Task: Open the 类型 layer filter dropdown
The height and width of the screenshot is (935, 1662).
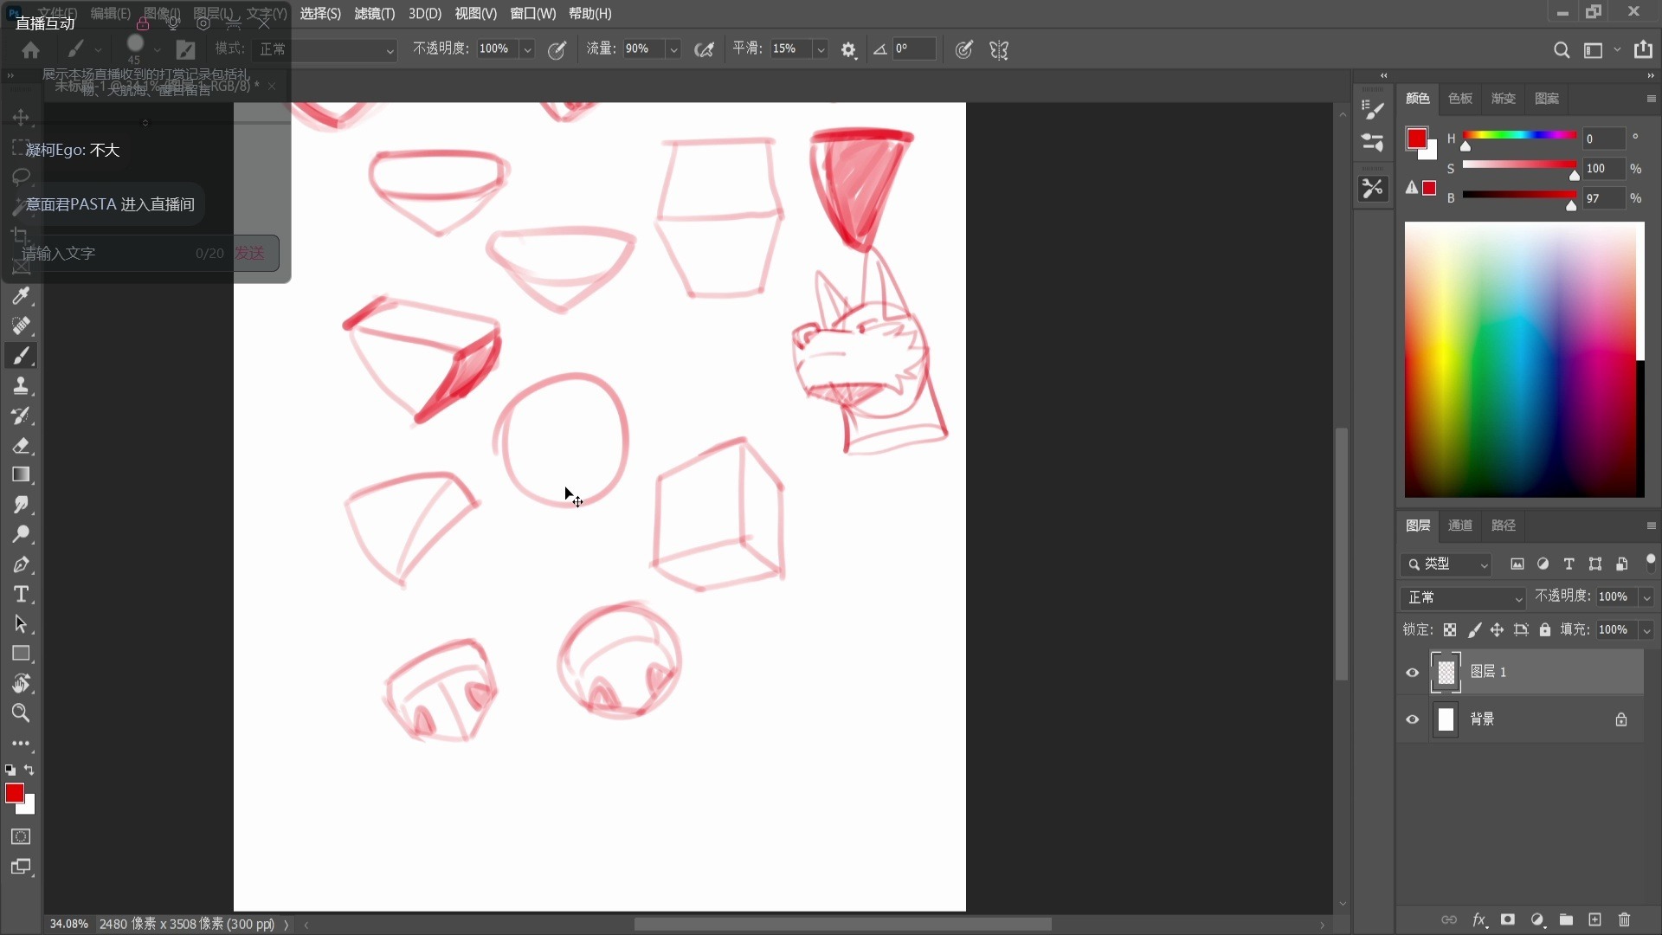Action: [1446, 564]
